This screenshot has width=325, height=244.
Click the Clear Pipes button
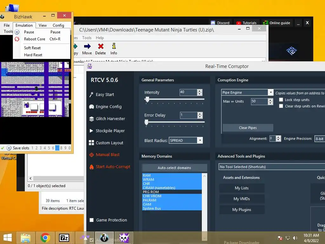pyautogui.click(x=248, y=128)
